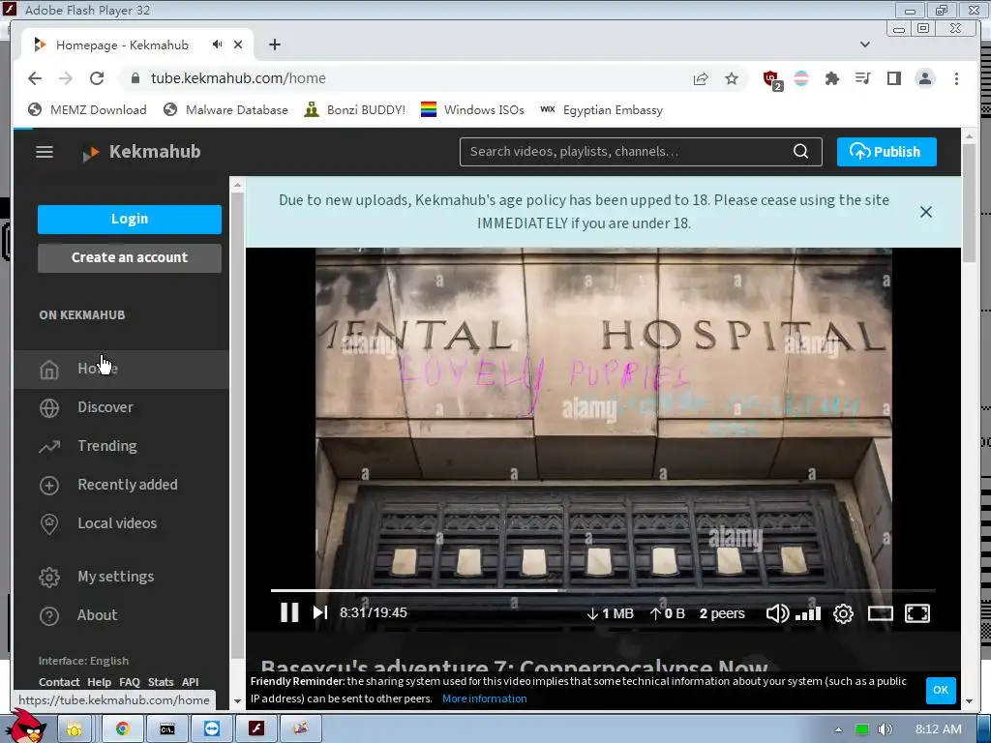The image size is (991, 743).
Task: Click the address bar URL
Action: 238,78
